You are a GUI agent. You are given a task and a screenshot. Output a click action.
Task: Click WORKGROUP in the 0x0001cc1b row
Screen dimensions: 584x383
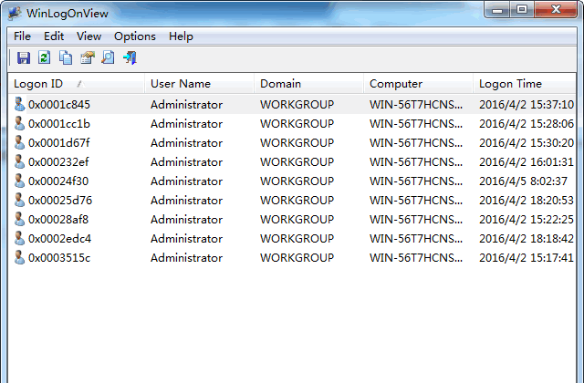click(x=297, y=124)
